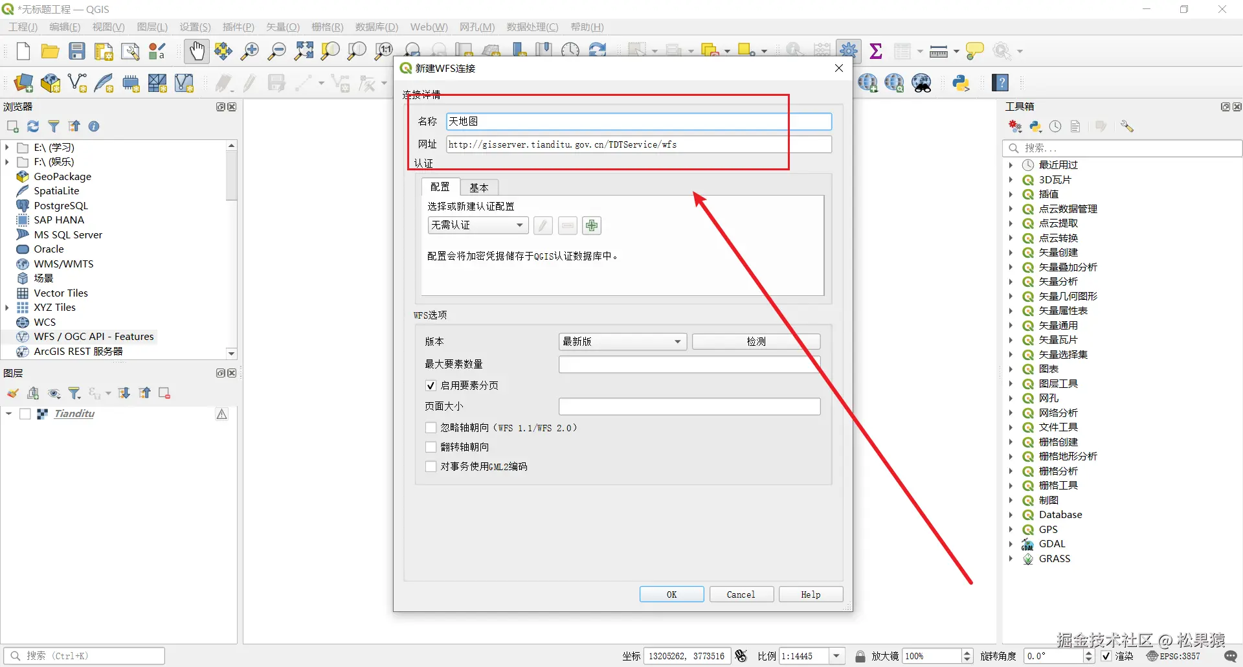Open 图层(L) menu
The image size is (1243, 667).
pos(152,27)
